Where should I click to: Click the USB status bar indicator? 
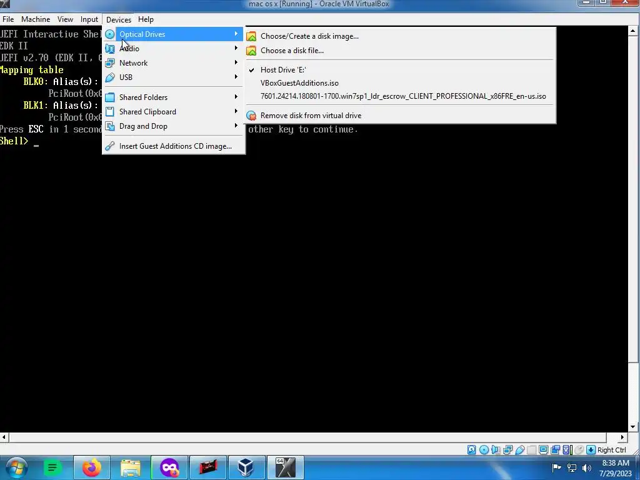(519, 450)
